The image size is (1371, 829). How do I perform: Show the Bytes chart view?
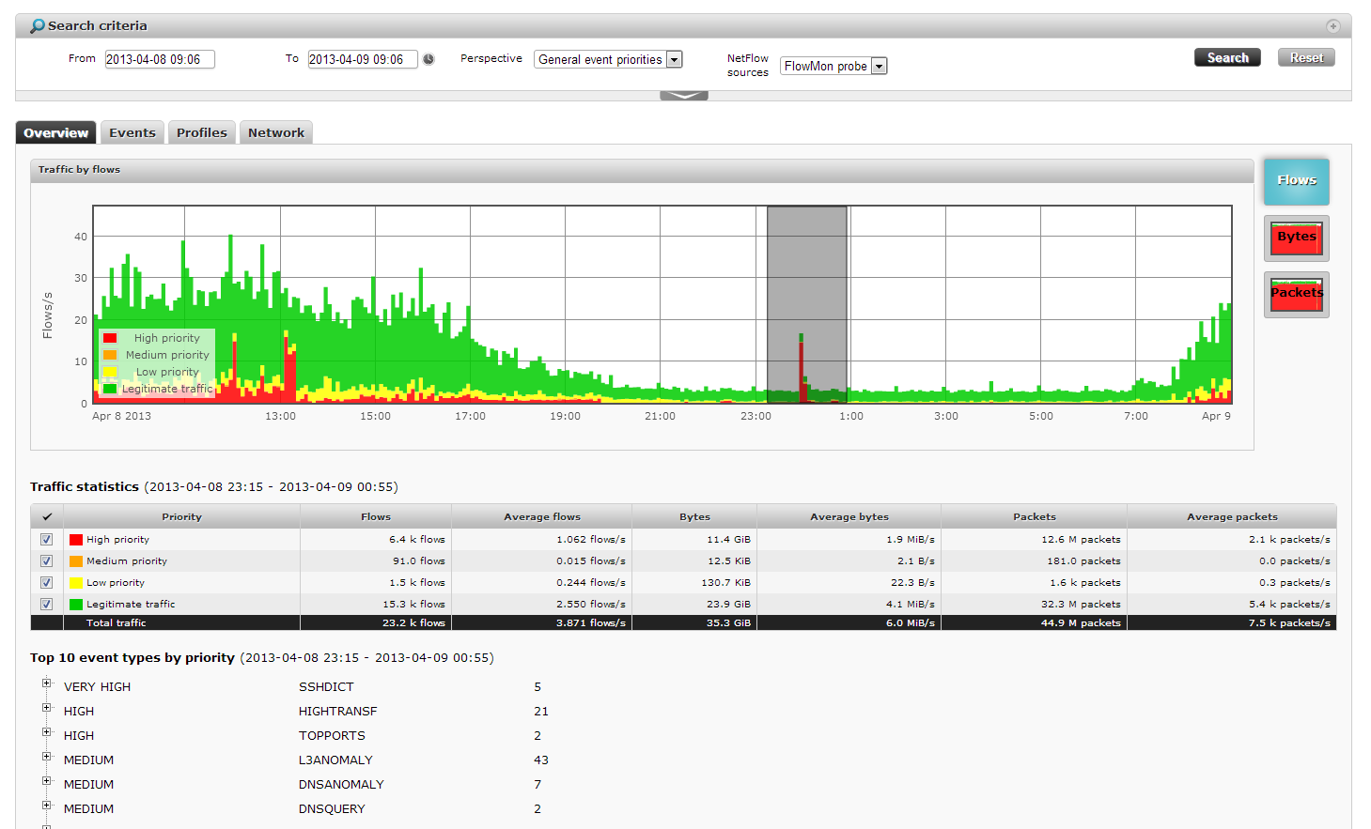1296,238
